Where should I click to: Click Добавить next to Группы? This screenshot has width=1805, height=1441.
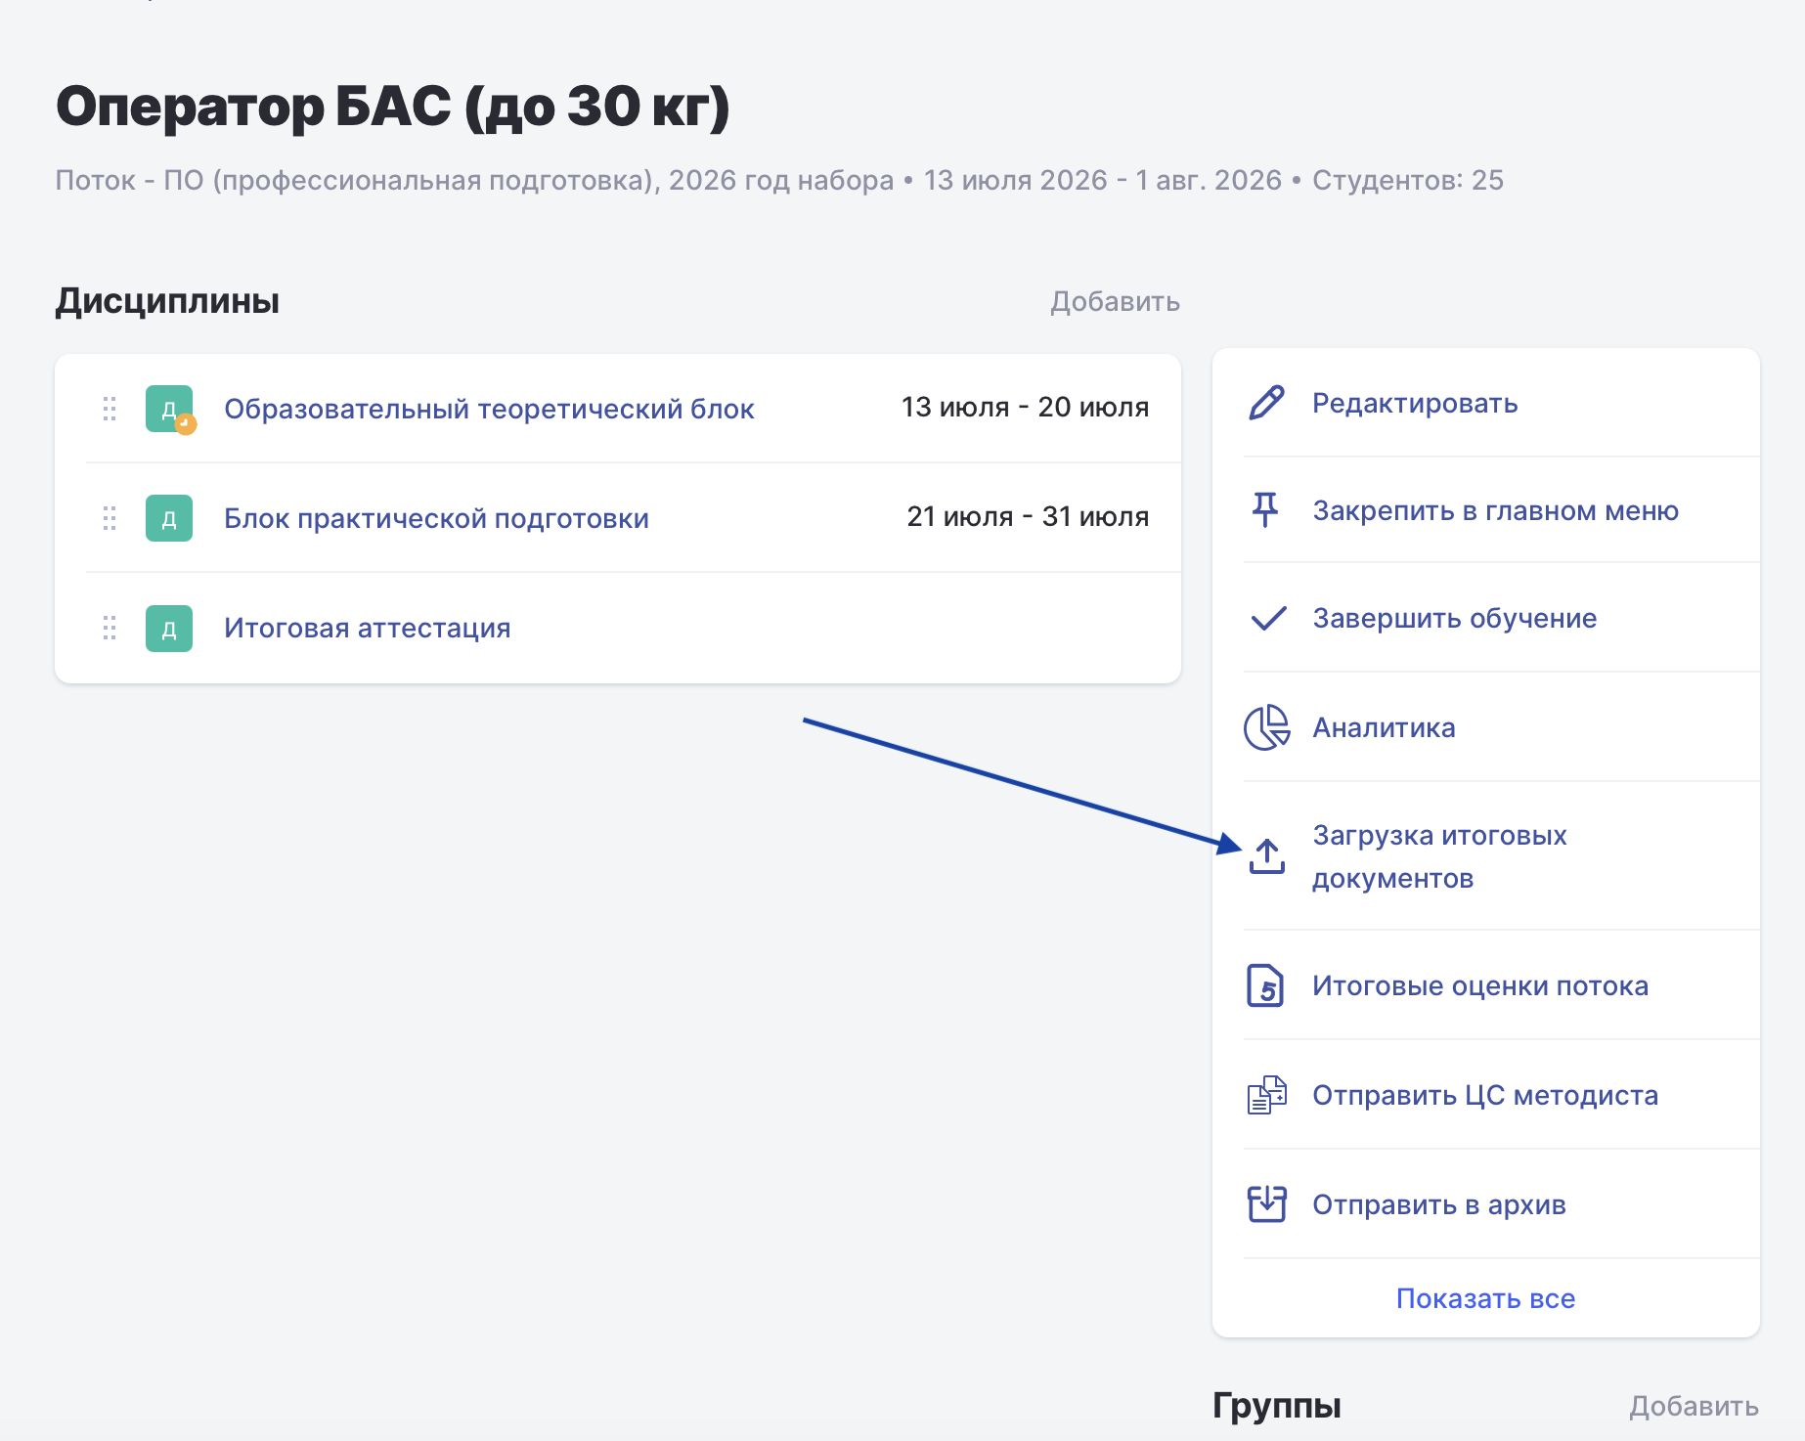[1694, 1406]
